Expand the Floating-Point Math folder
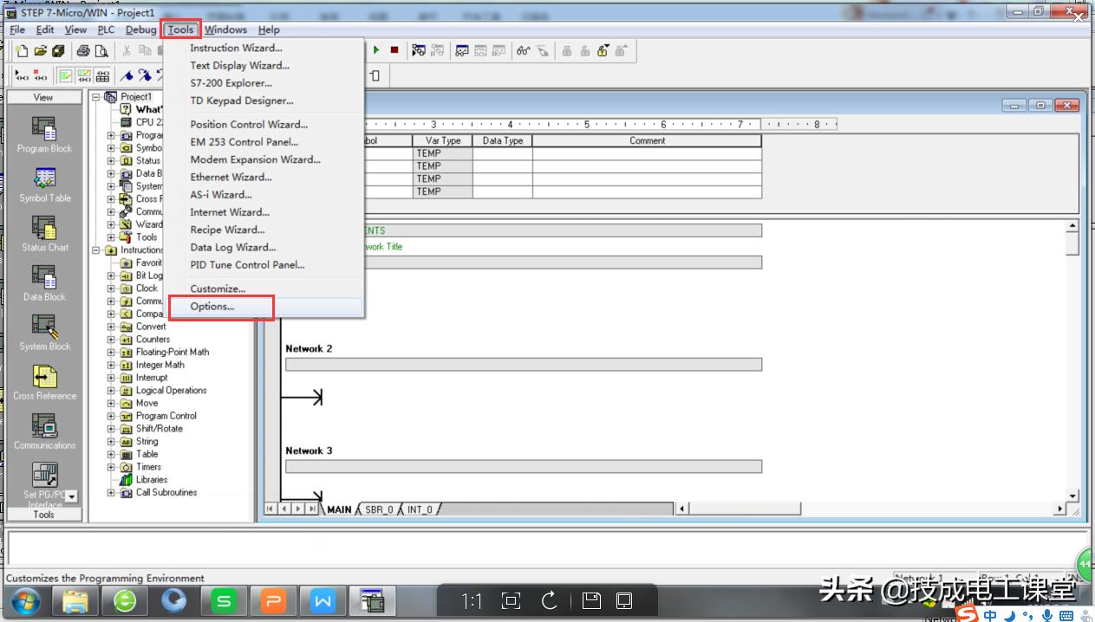Screen dimensions: 1095x622 click(111, 353)
